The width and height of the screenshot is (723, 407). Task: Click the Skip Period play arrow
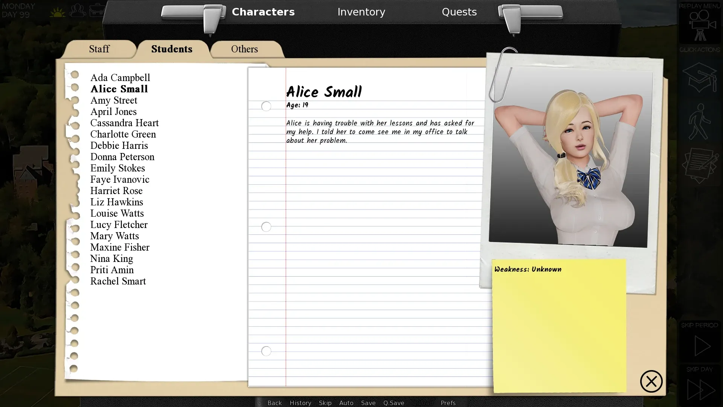coord(702,346)
